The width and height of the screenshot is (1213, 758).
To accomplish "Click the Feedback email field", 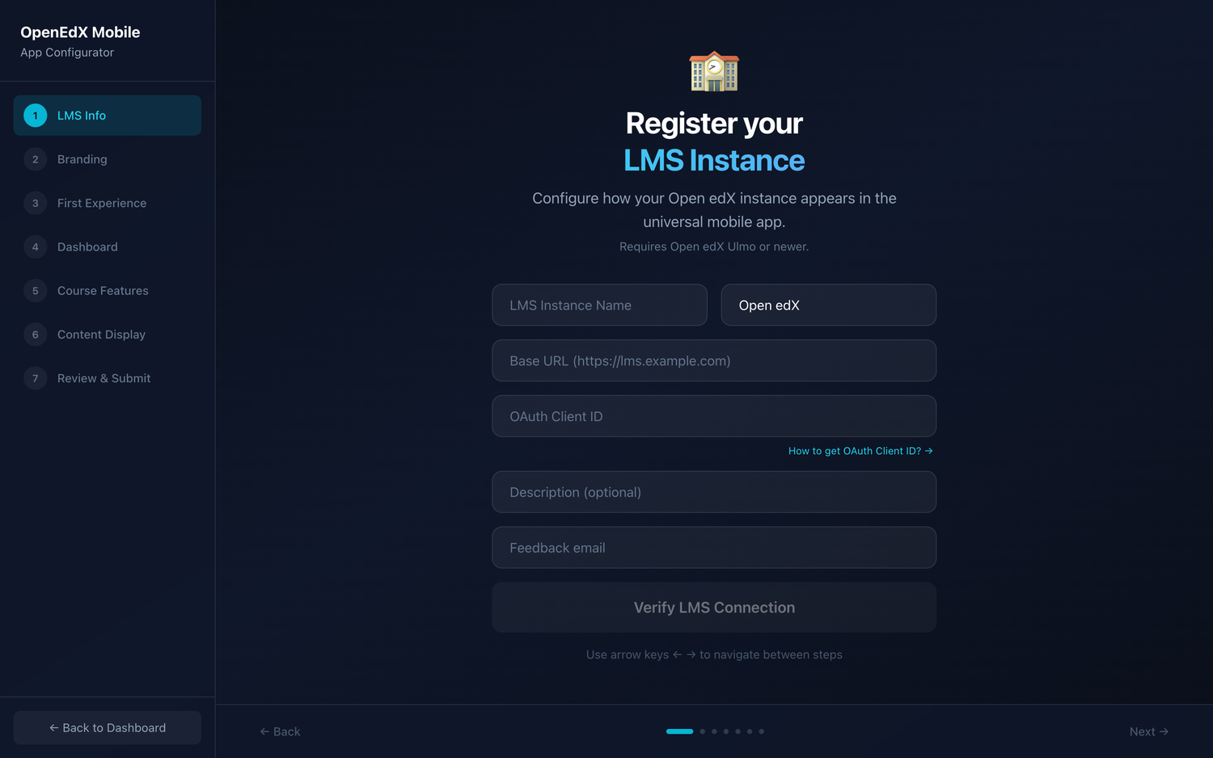I will [x=714, y=547].
